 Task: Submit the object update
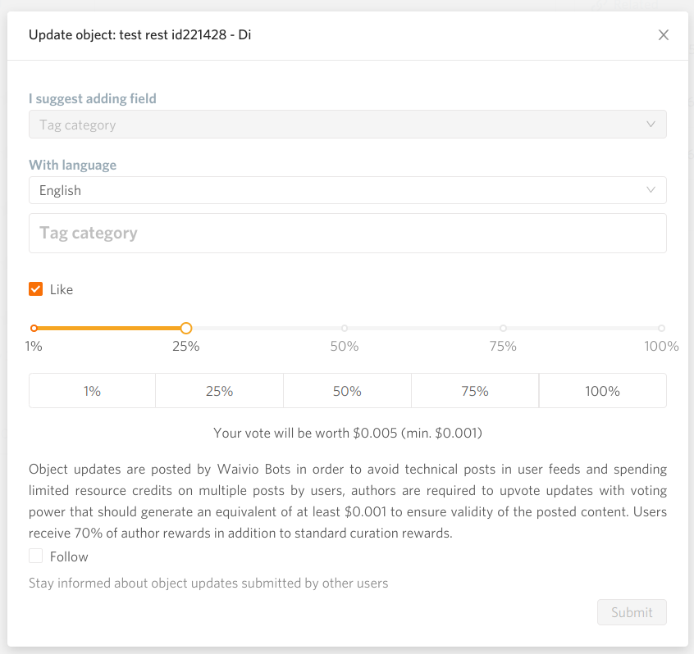tap(632, 612)
